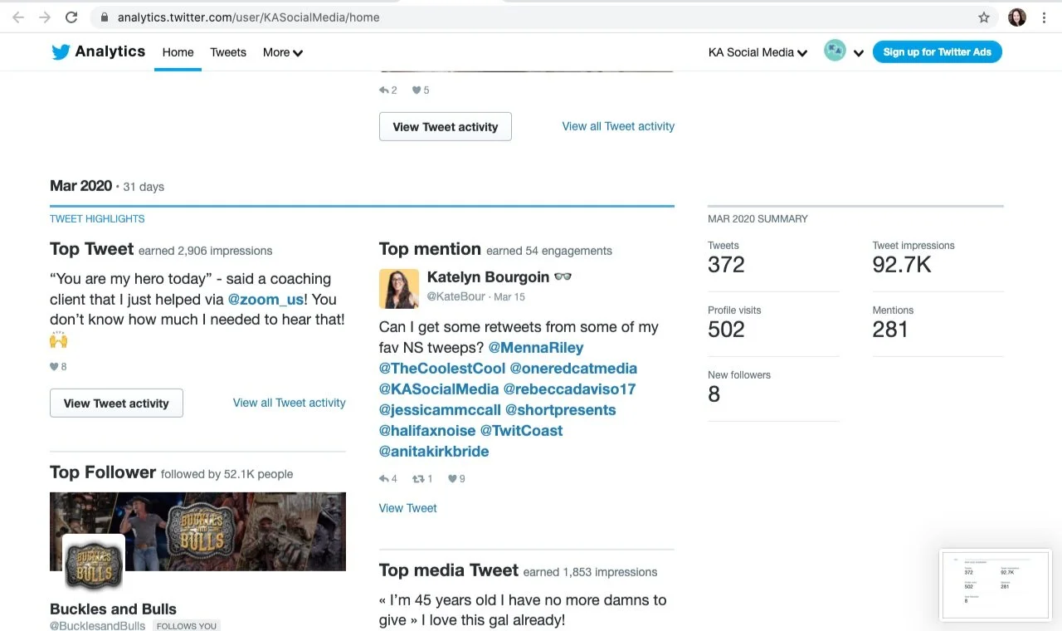Expand the More menu

(283, 52)
